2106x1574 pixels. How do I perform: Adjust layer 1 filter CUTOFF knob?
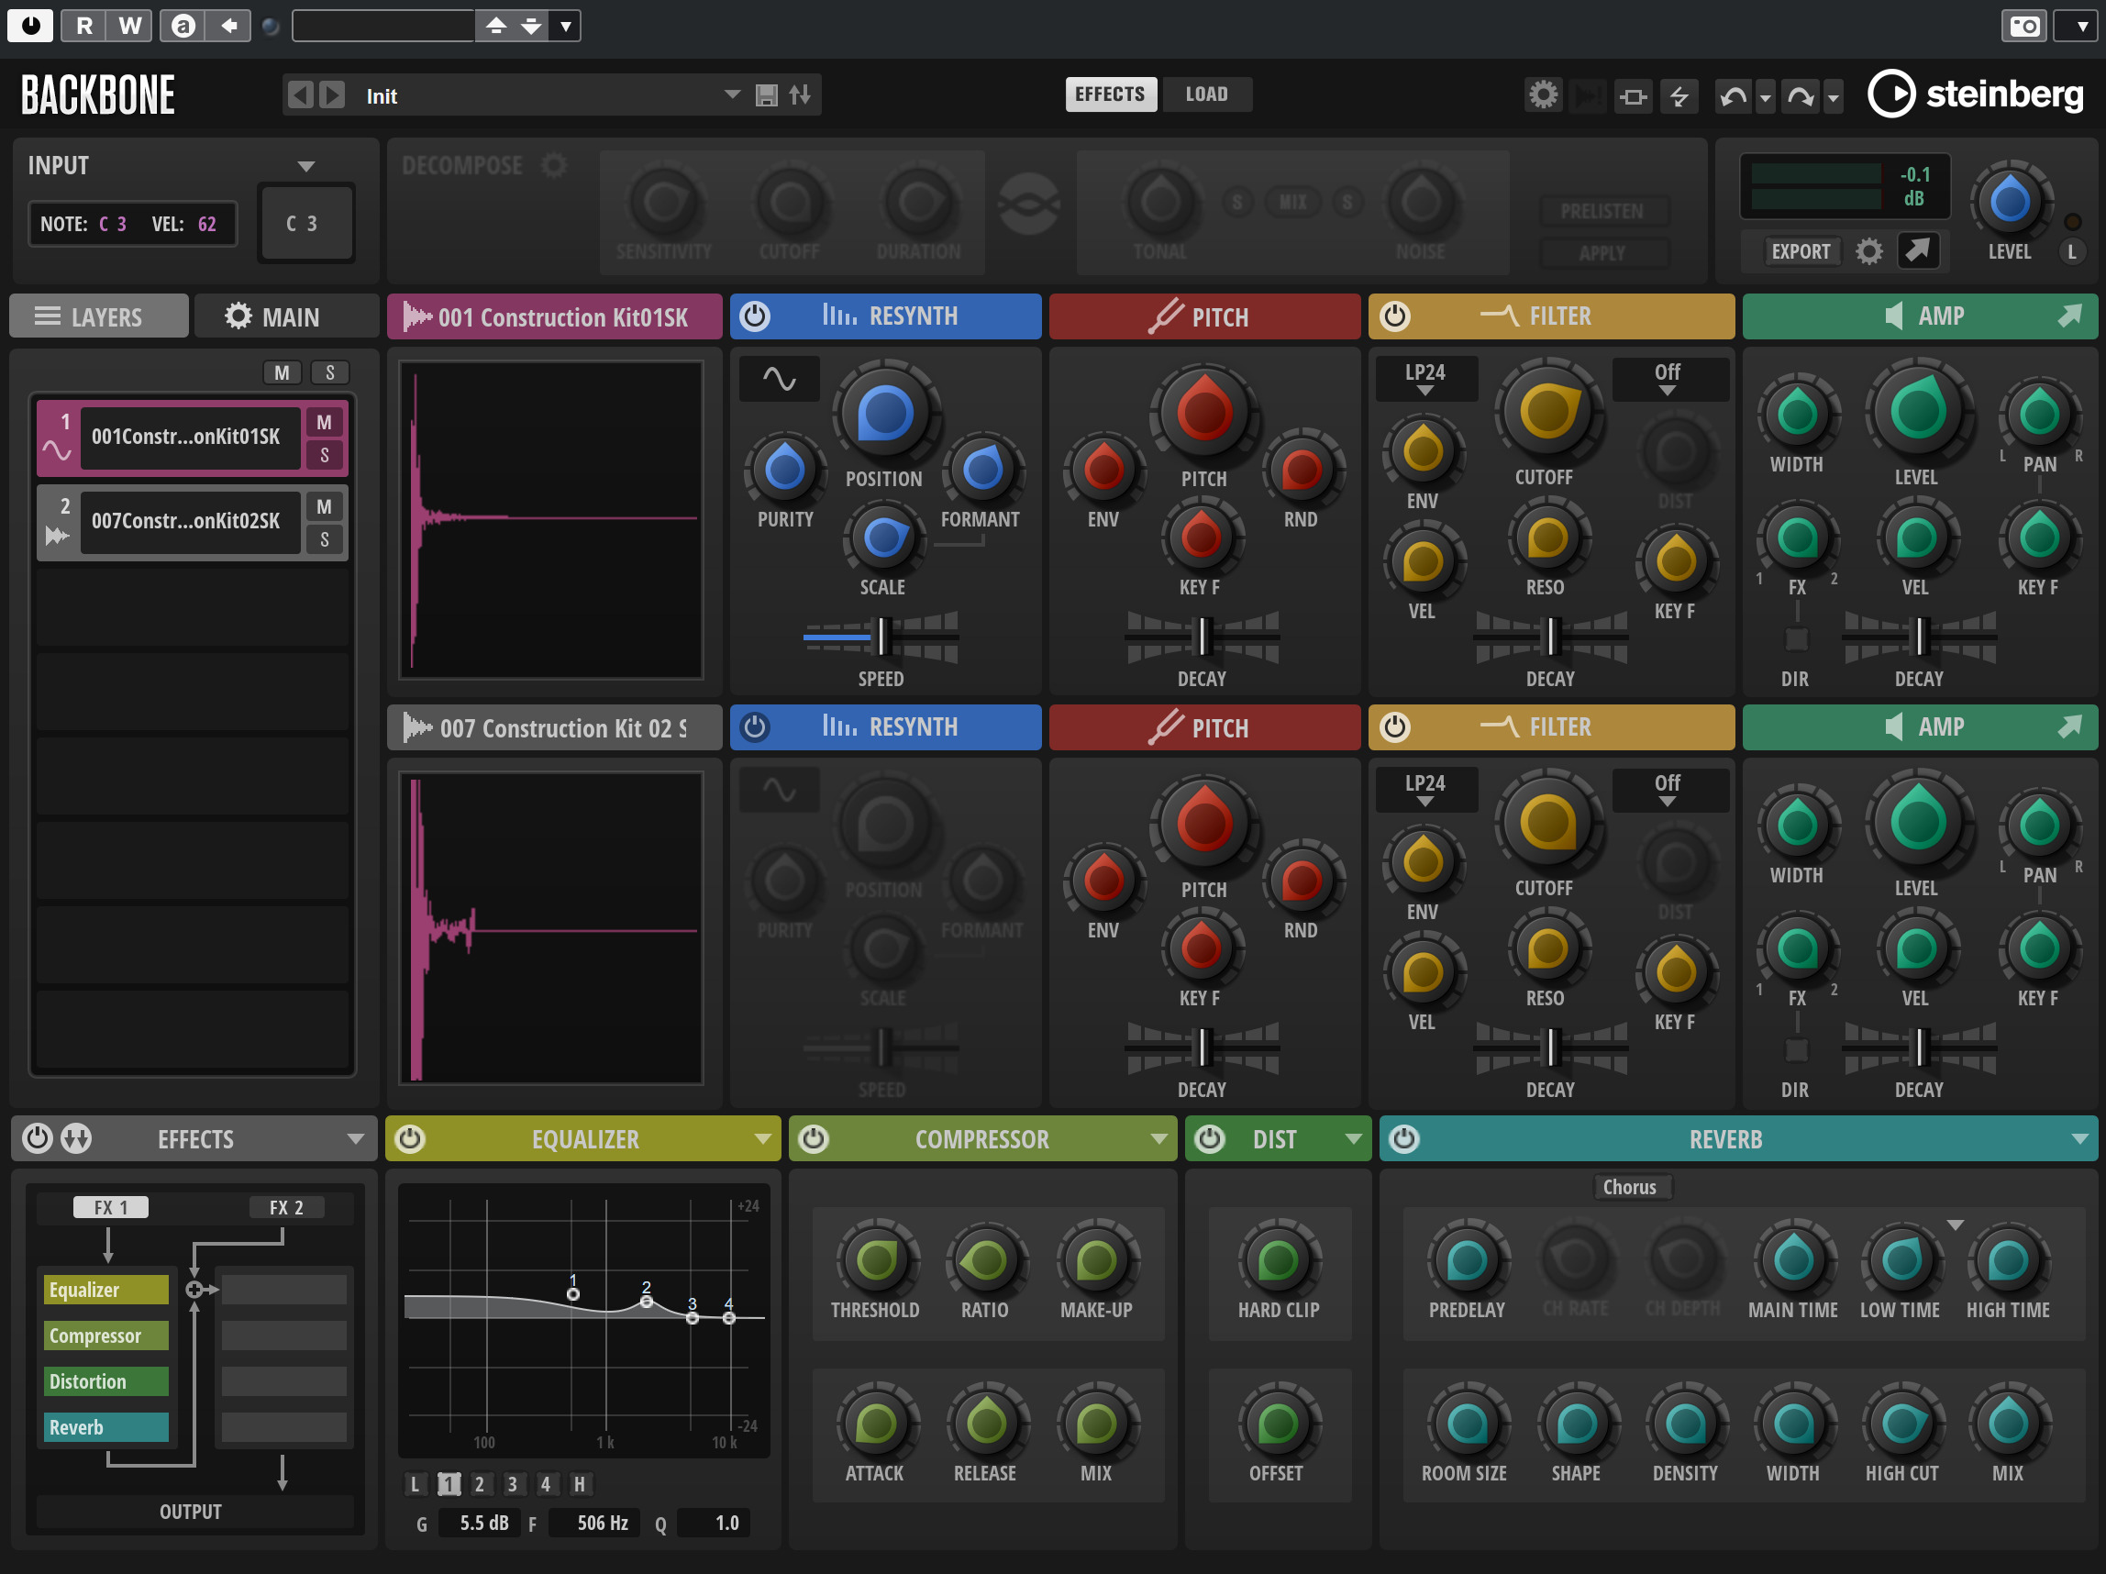1548,411
